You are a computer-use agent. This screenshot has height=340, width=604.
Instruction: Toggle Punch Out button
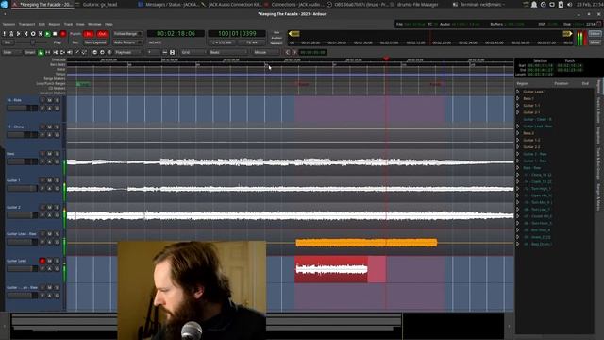tap(102, 34)
